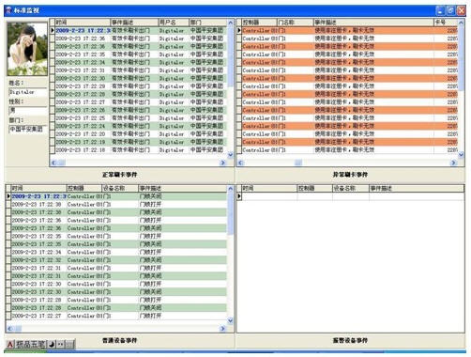Select normal card event at 2009-2-23 17:22:18
The height and width of the screenshot is (357, 471).
(142, 150)
